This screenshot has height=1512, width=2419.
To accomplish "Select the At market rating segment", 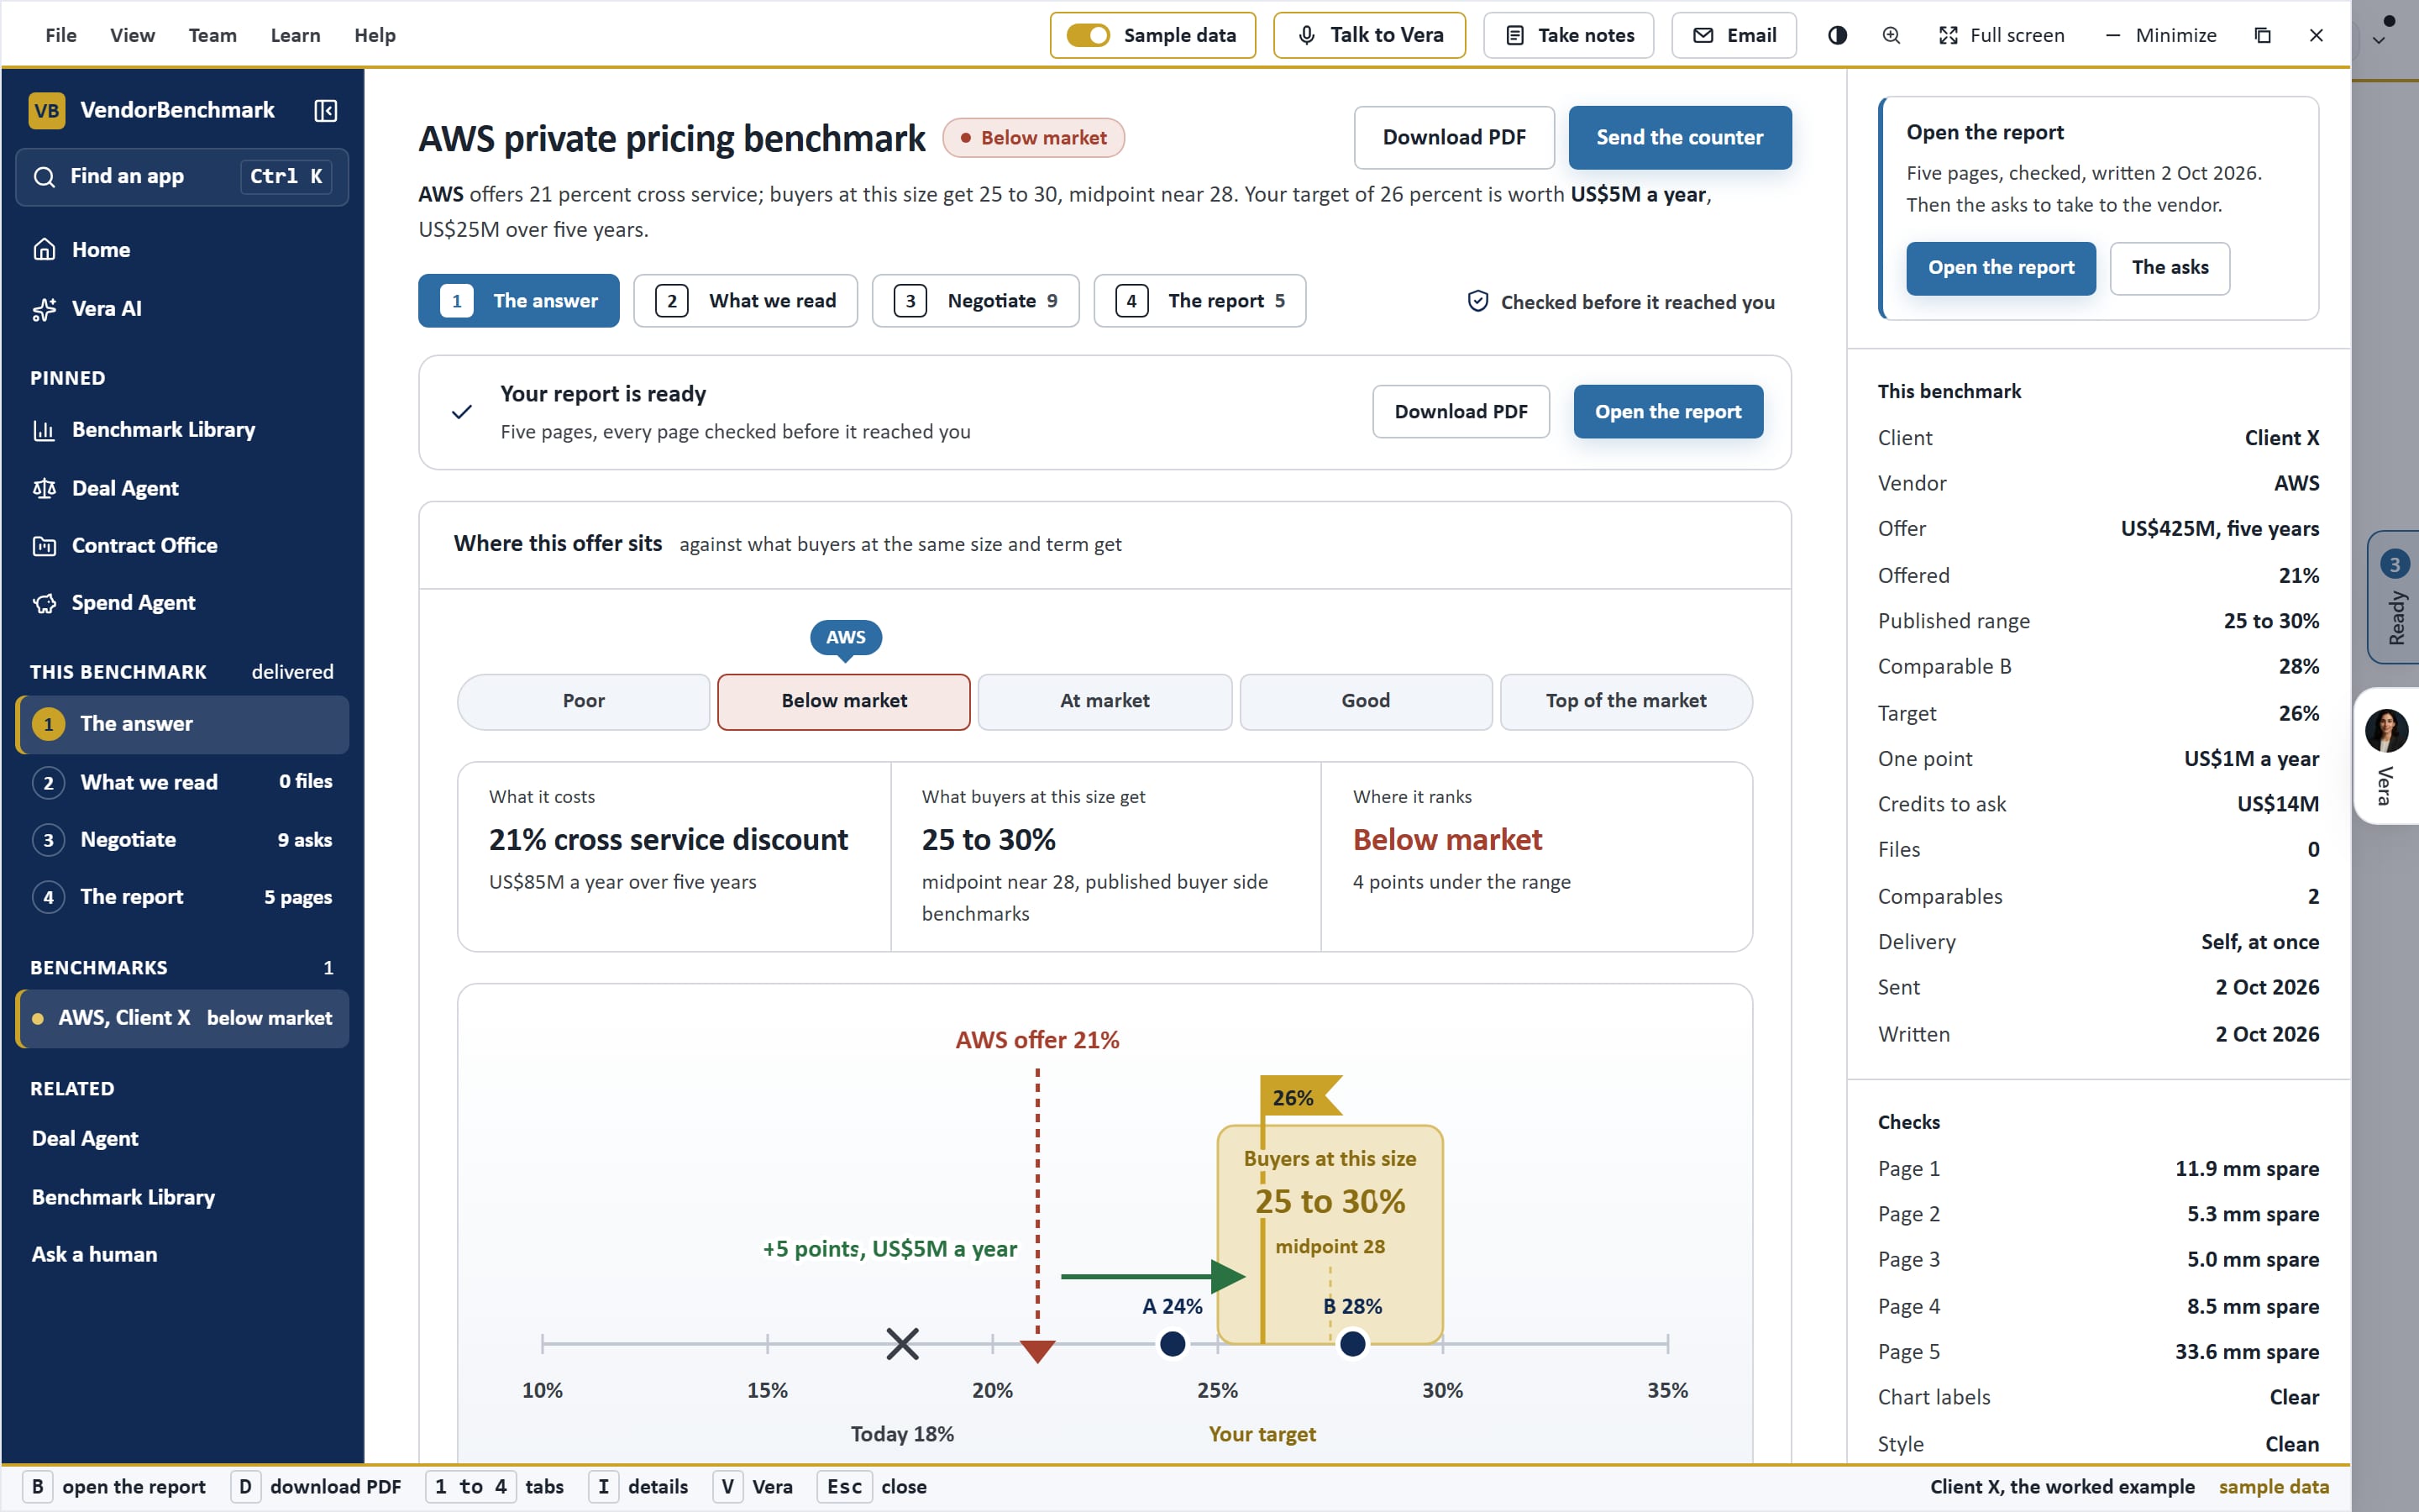I will pos(1105,701).
